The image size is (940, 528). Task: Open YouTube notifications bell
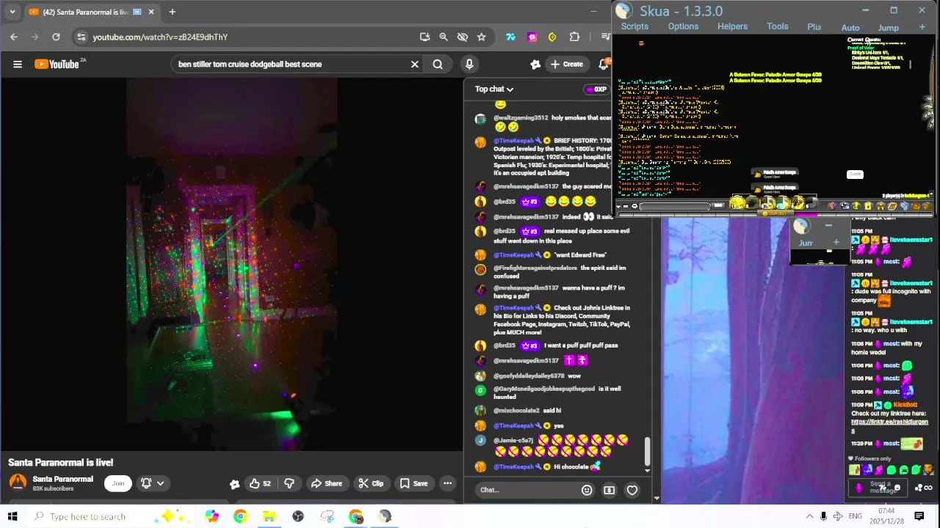coord(604,64)
